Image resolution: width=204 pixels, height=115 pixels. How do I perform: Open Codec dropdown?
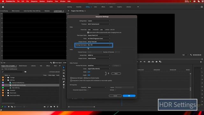coord(99,69)
